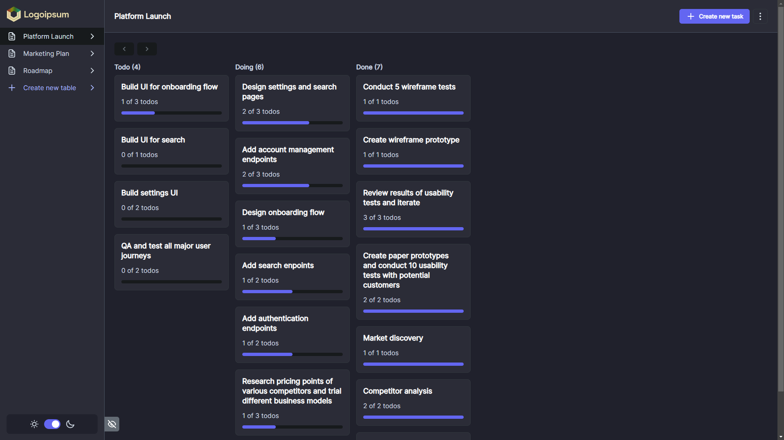Select Roadmap in the sidebar
Viewport: 784px width, 440px height.
point(52,71)
